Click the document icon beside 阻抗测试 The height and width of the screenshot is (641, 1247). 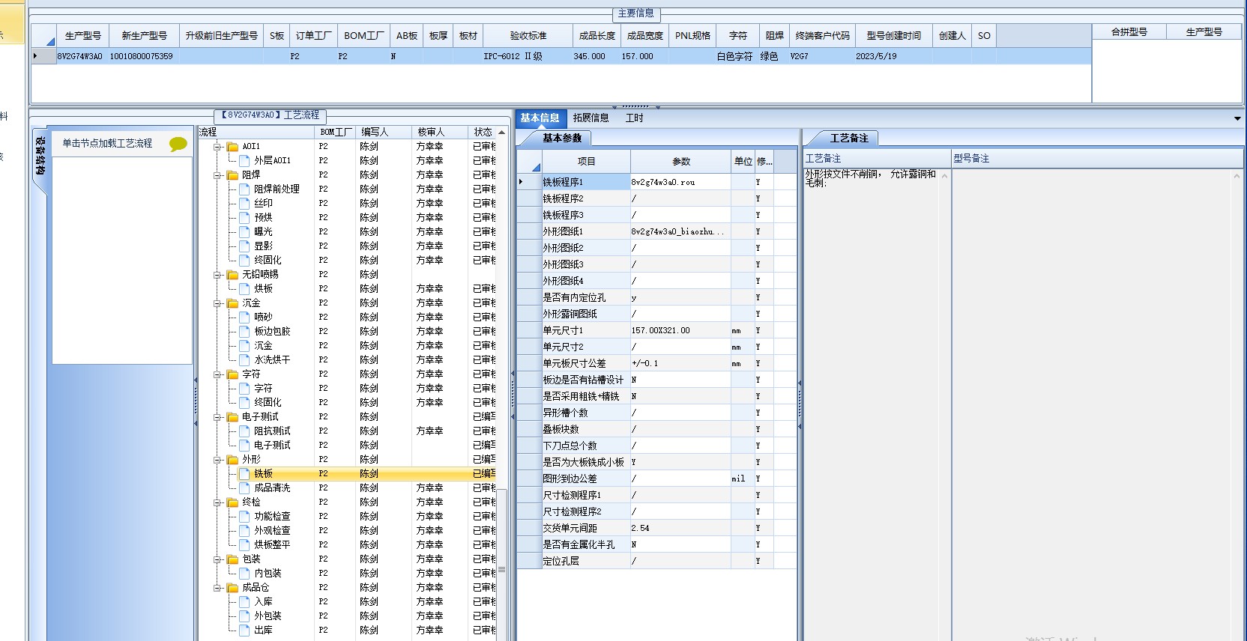click(244, 431)
